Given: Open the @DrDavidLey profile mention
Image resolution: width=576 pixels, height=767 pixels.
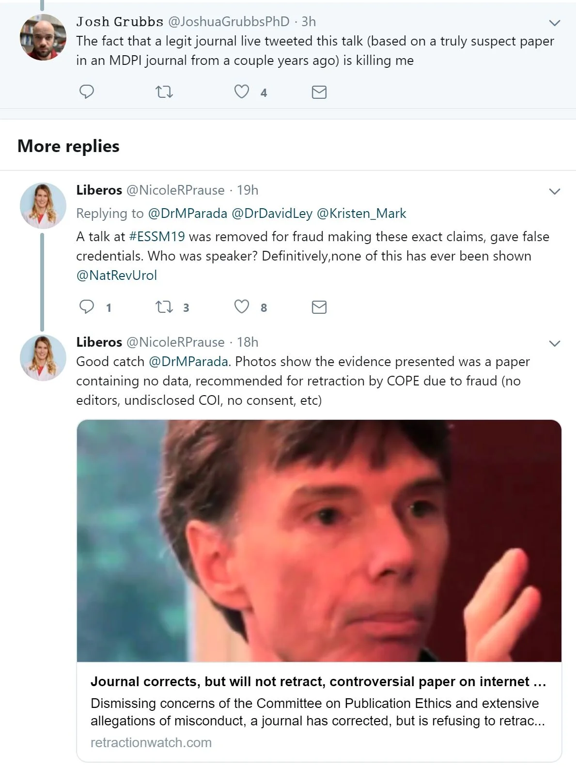Looking at the screenshot, I should [272, 213].
